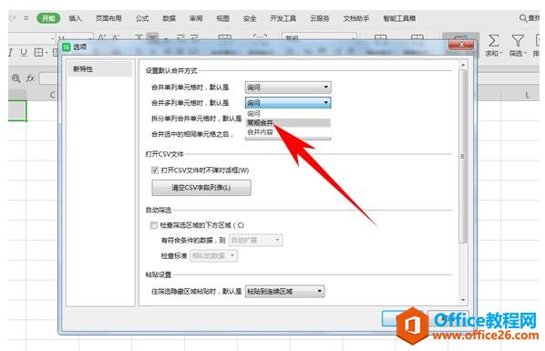Open the 智能工具箱 ribbon tab
Screen dimensions: 545x351
point(399,18)
